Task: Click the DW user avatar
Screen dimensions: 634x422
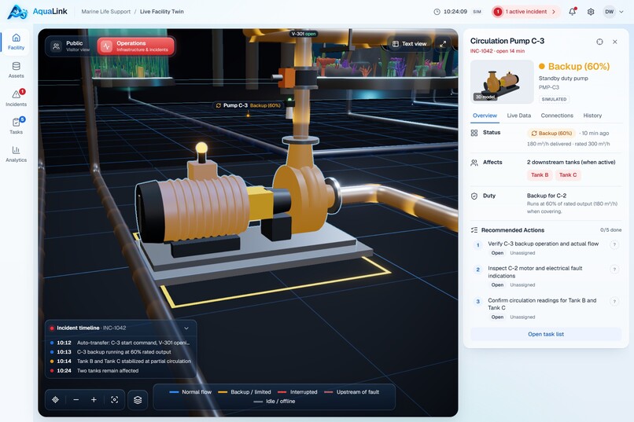Action: click(609, 12)
